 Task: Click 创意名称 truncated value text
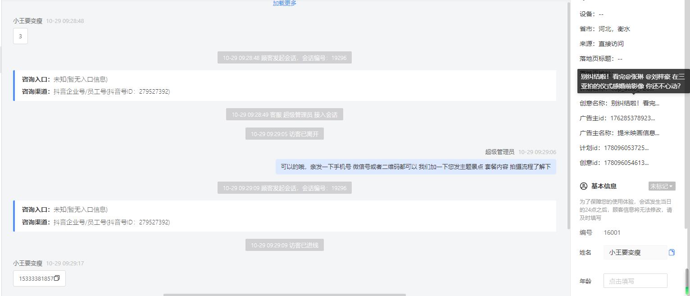tap(635, 103)
